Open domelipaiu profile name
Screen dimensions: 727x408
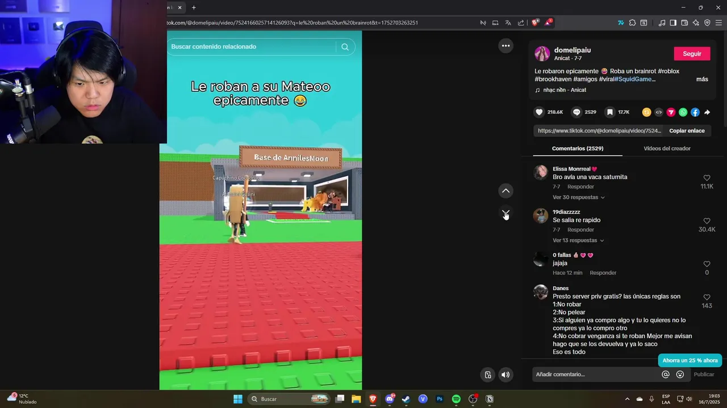tap(573, 50)
